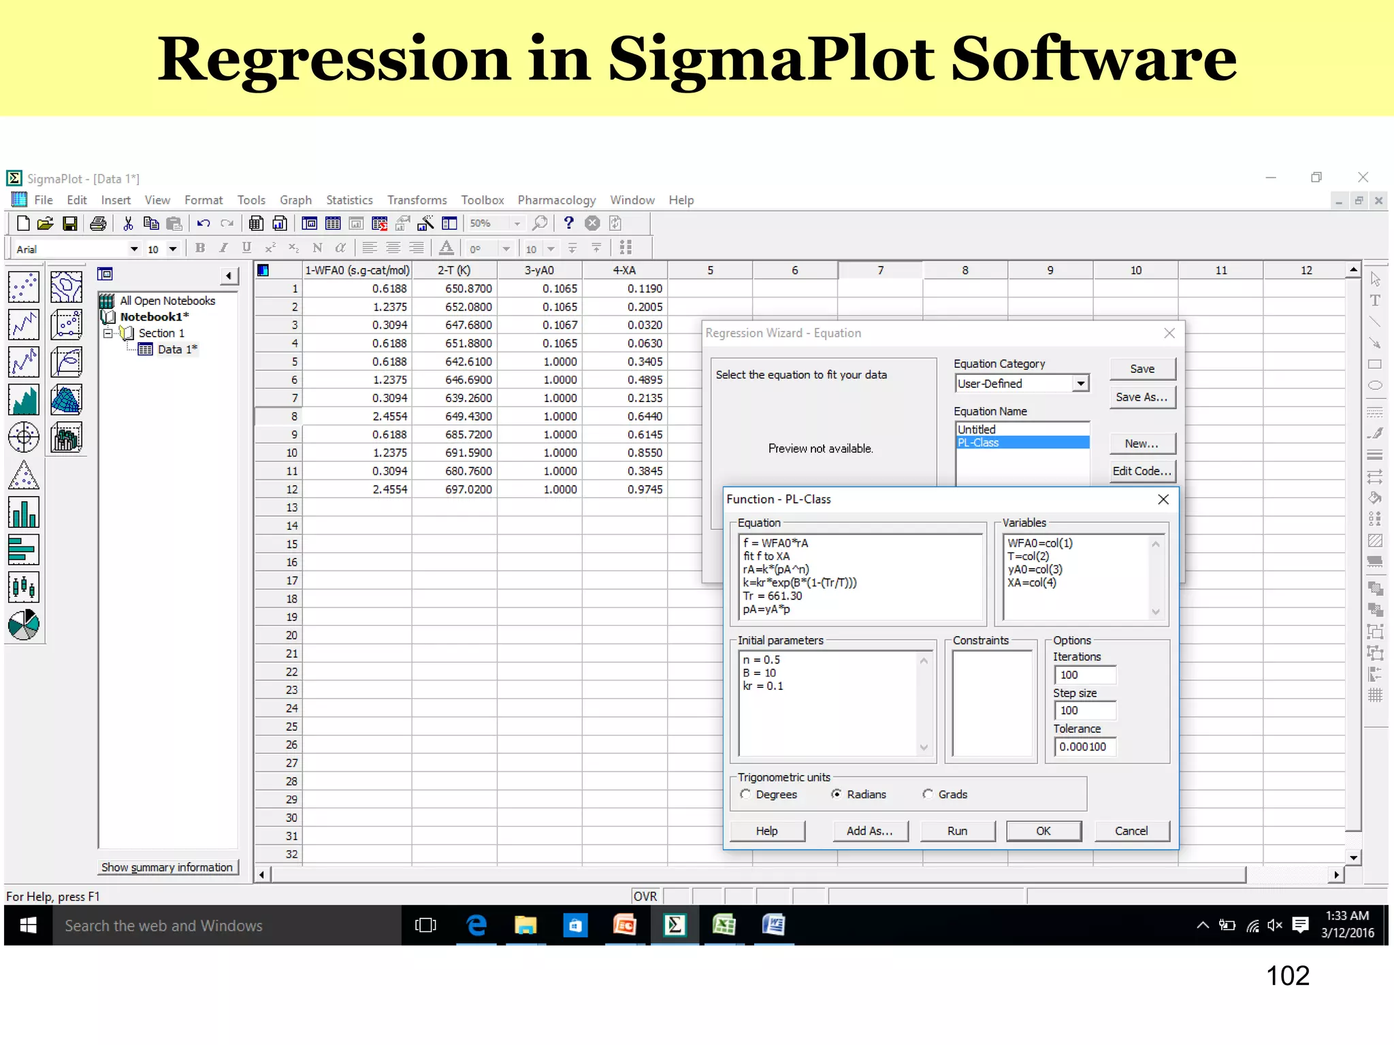This screenshot has height=1045, width=1394.
Task: Open the rotation angle 0° dropdown
Action: (x=506, y=249)
